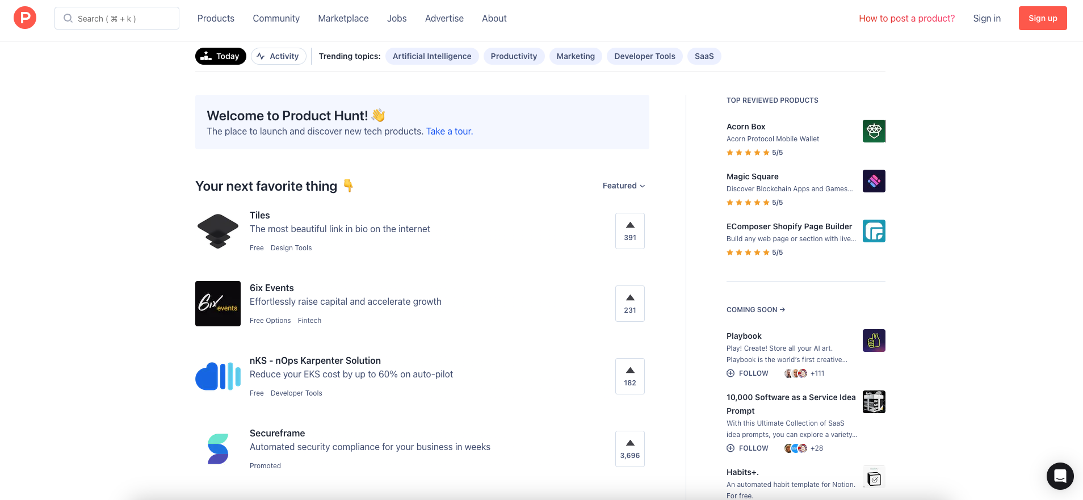Open the About menu
Viewport: 1083px width, 500px height.
[x=494, y=18]
